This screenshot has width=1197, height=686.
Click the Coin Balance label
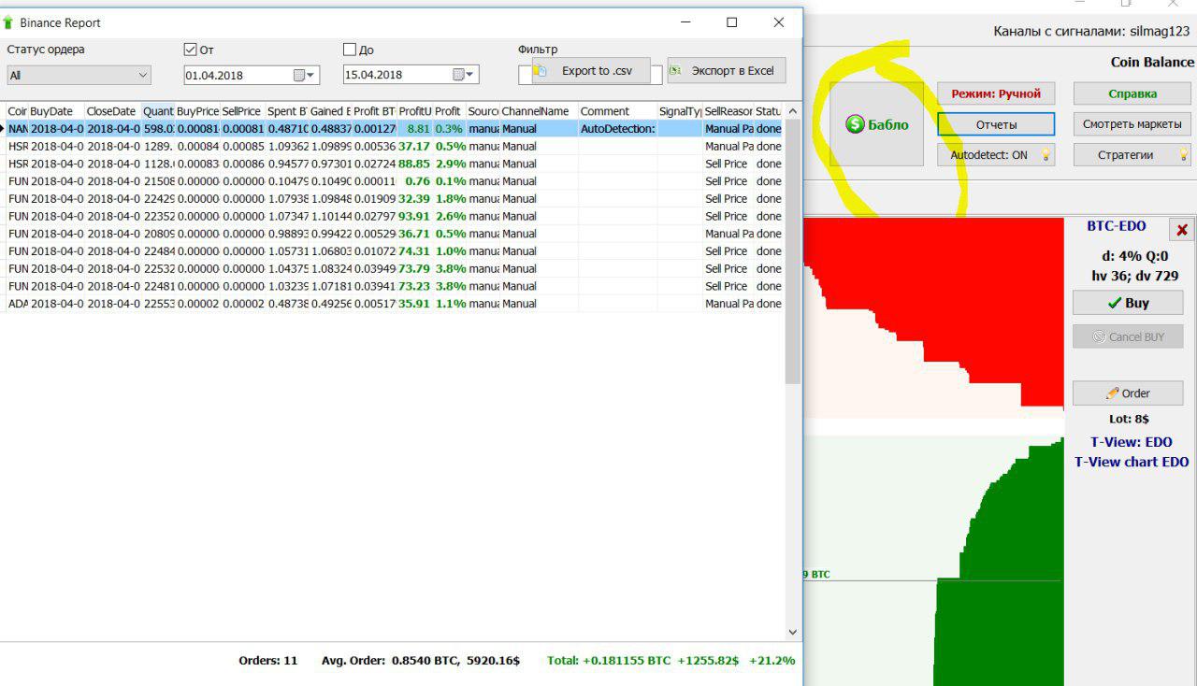pyautogui.click(x=1152, y=63)
